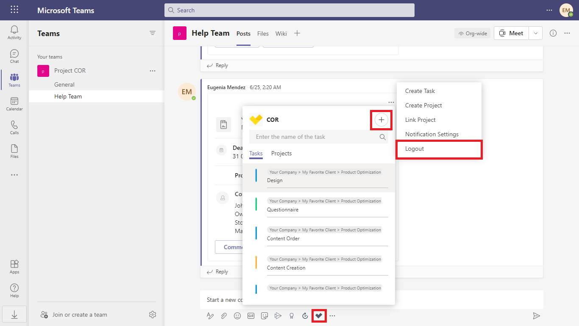This screenshot has width=579, height=326.
Task: Select the Questionnaire task
Action: [319, 207]
